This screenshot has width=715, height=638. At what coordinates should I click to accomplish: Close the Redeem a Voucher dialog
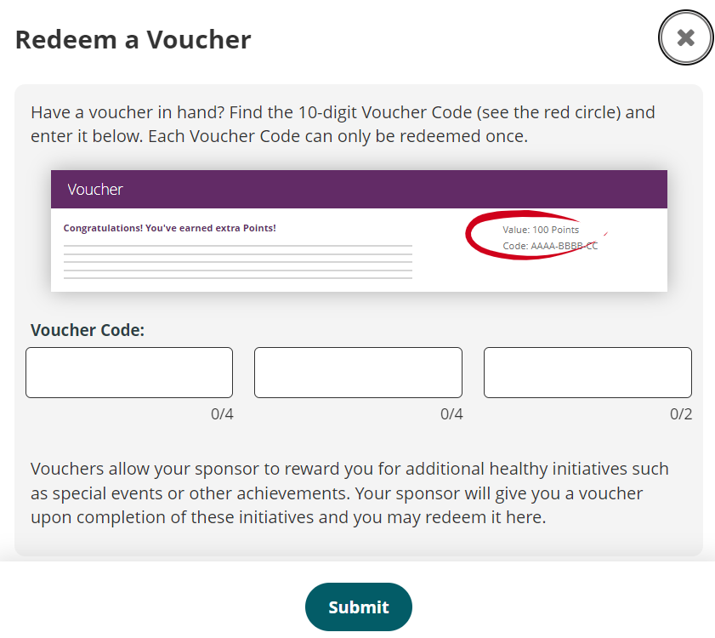pos(685,37)
